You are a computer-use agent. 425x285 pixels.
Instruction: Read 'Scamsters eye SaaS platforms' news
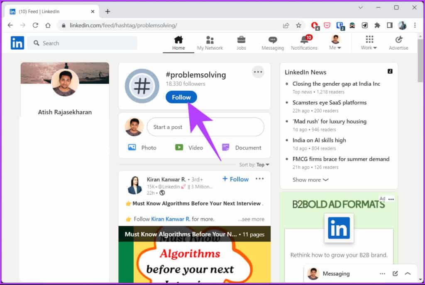point(329,102)
